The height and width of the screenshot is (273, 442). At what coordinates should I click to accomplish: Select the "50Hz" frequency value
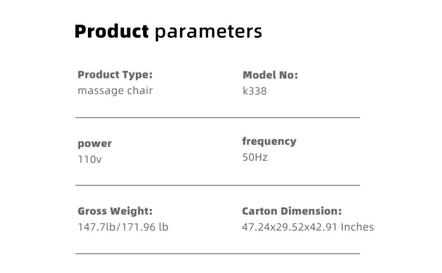(255, 157)
